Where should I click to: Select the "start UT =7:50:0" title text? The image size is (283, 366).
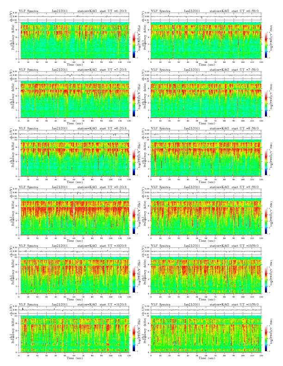pos(245,70)
